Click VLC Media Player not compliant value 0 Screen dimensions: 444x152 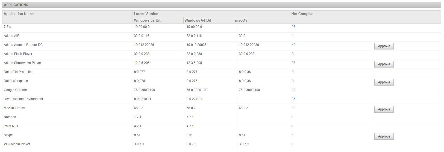(x=292, y=144)
